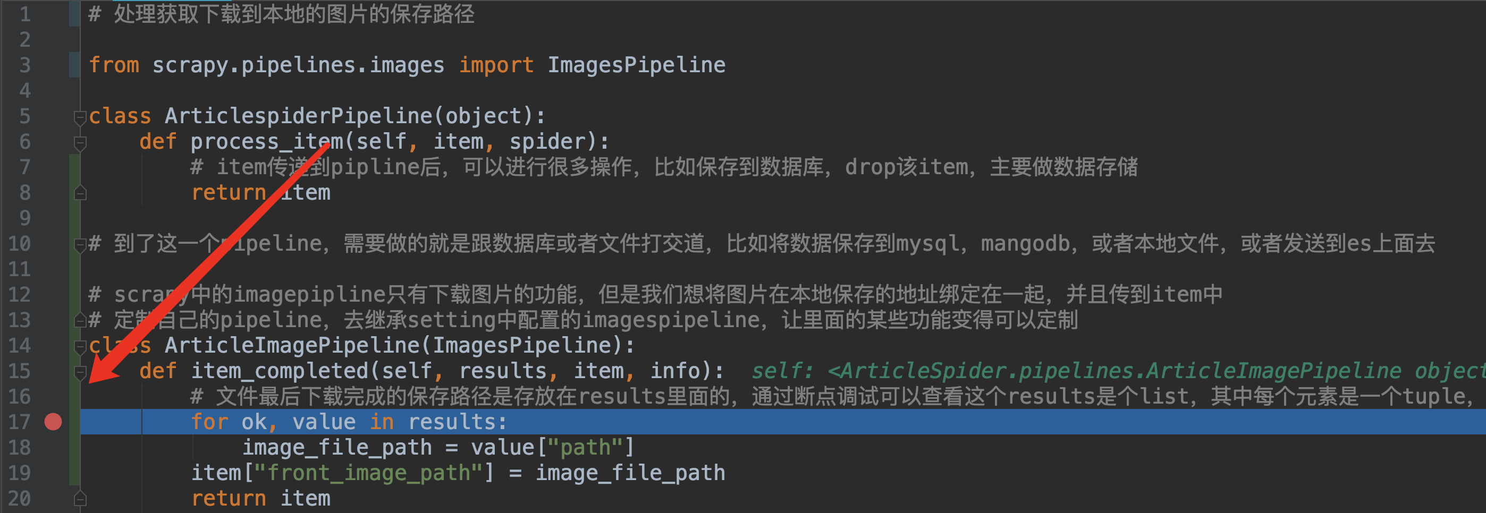Click the inline debug value for self
Viewport: 1486px width, 513px height.
[1118, 371]
